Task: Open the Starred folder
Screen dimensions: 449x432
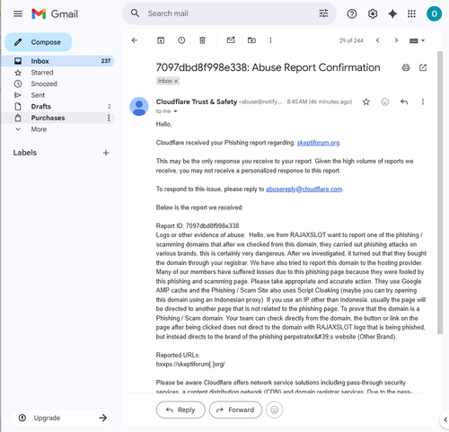Action: pyautogui.click(x=57, y=73)
